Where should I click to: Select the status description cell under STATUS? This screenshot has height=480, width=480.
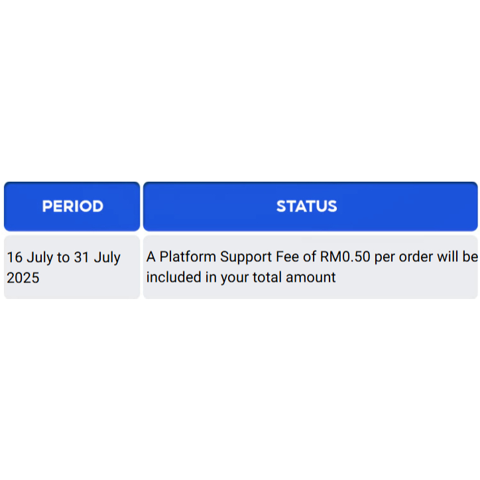click(310, 267)
